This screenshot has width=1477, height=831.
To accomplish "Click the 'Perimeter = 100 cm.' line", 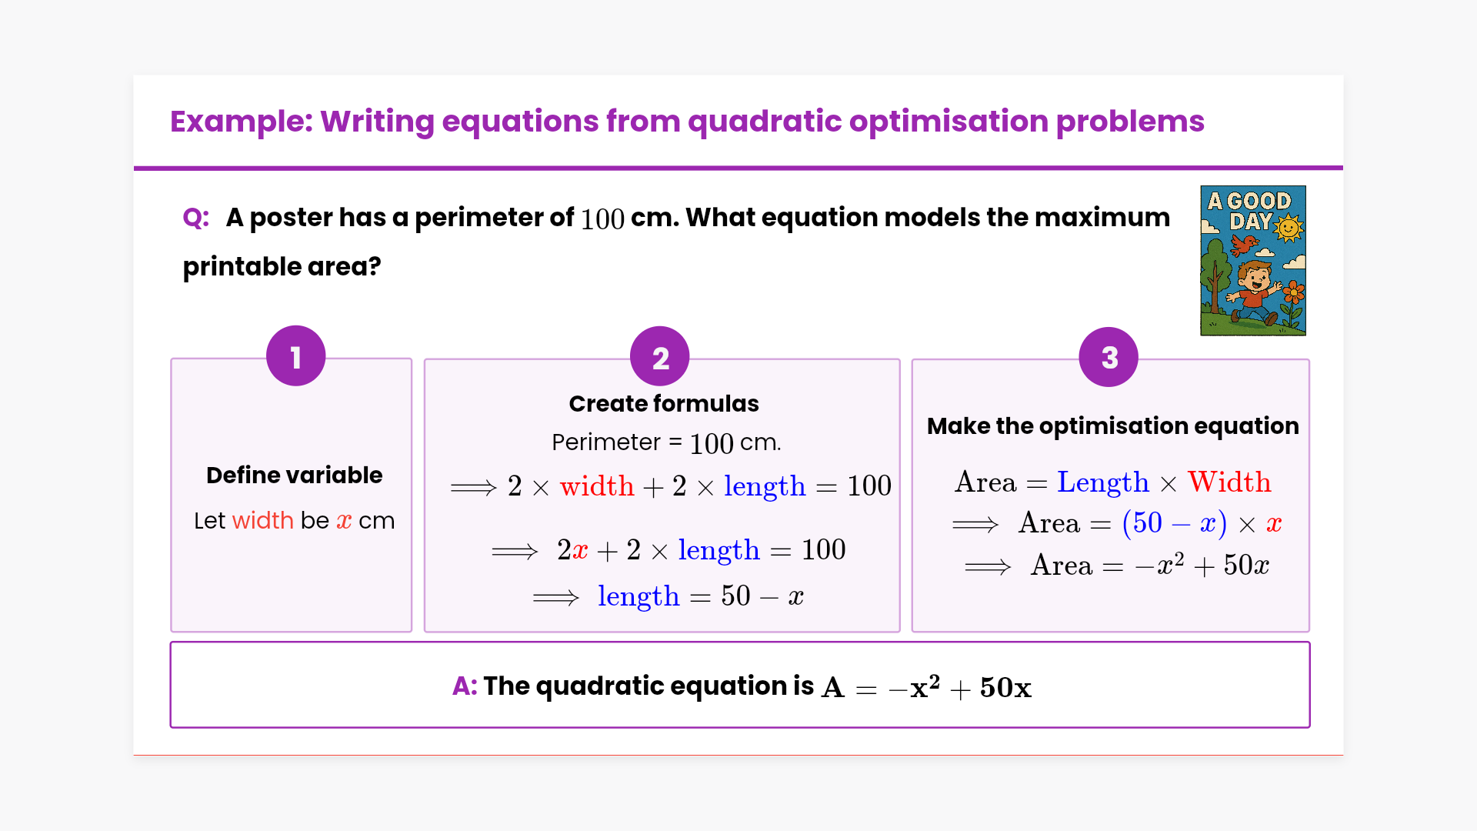I will click(666, 442).
